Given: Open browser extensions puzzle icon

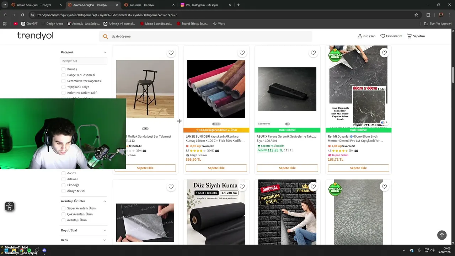Looking at the screenshot, I should (x=428, y=15).
